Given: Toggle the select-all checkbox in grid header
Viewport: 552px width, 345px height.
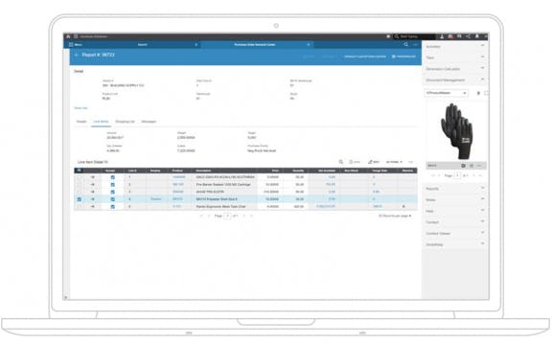Looking at the screenshot, I should coord(79,171).
